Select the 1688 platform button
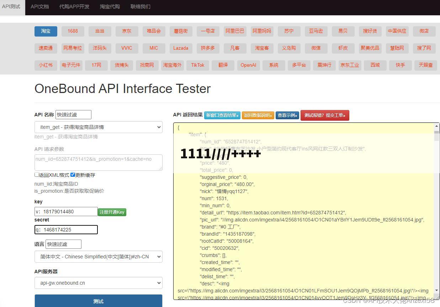 [73, 31]
